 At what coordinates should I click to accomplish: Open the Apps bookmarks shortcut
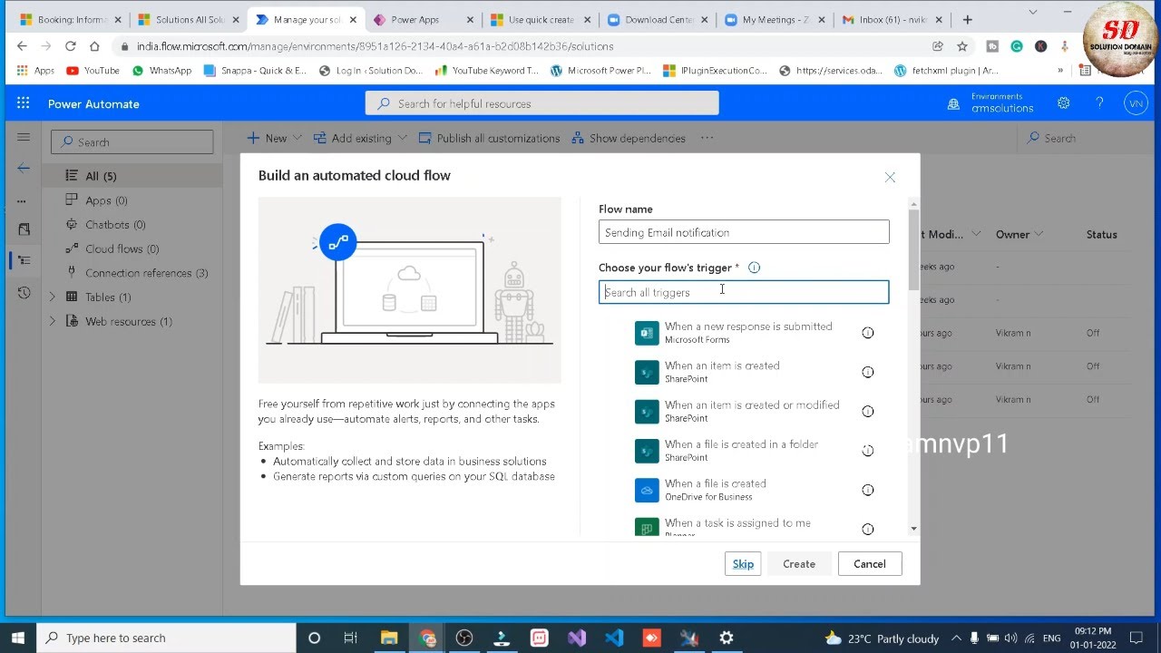pos(36,70)
